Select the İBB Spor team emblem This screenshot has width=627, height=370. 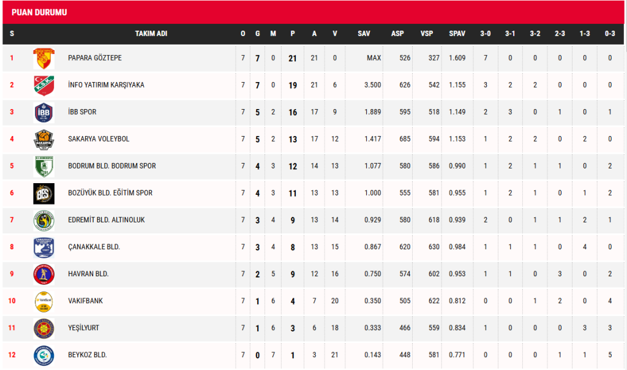coord(43,112)
